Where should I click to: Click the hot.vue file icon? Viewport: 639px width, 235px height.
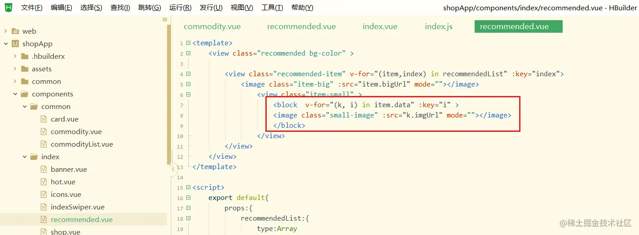pos(44,182)
